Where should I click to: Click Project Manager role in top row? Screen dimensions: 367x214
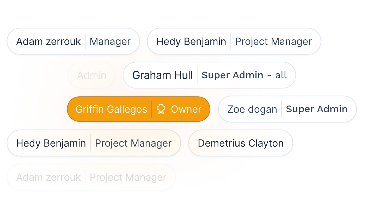tap(273, 41)
